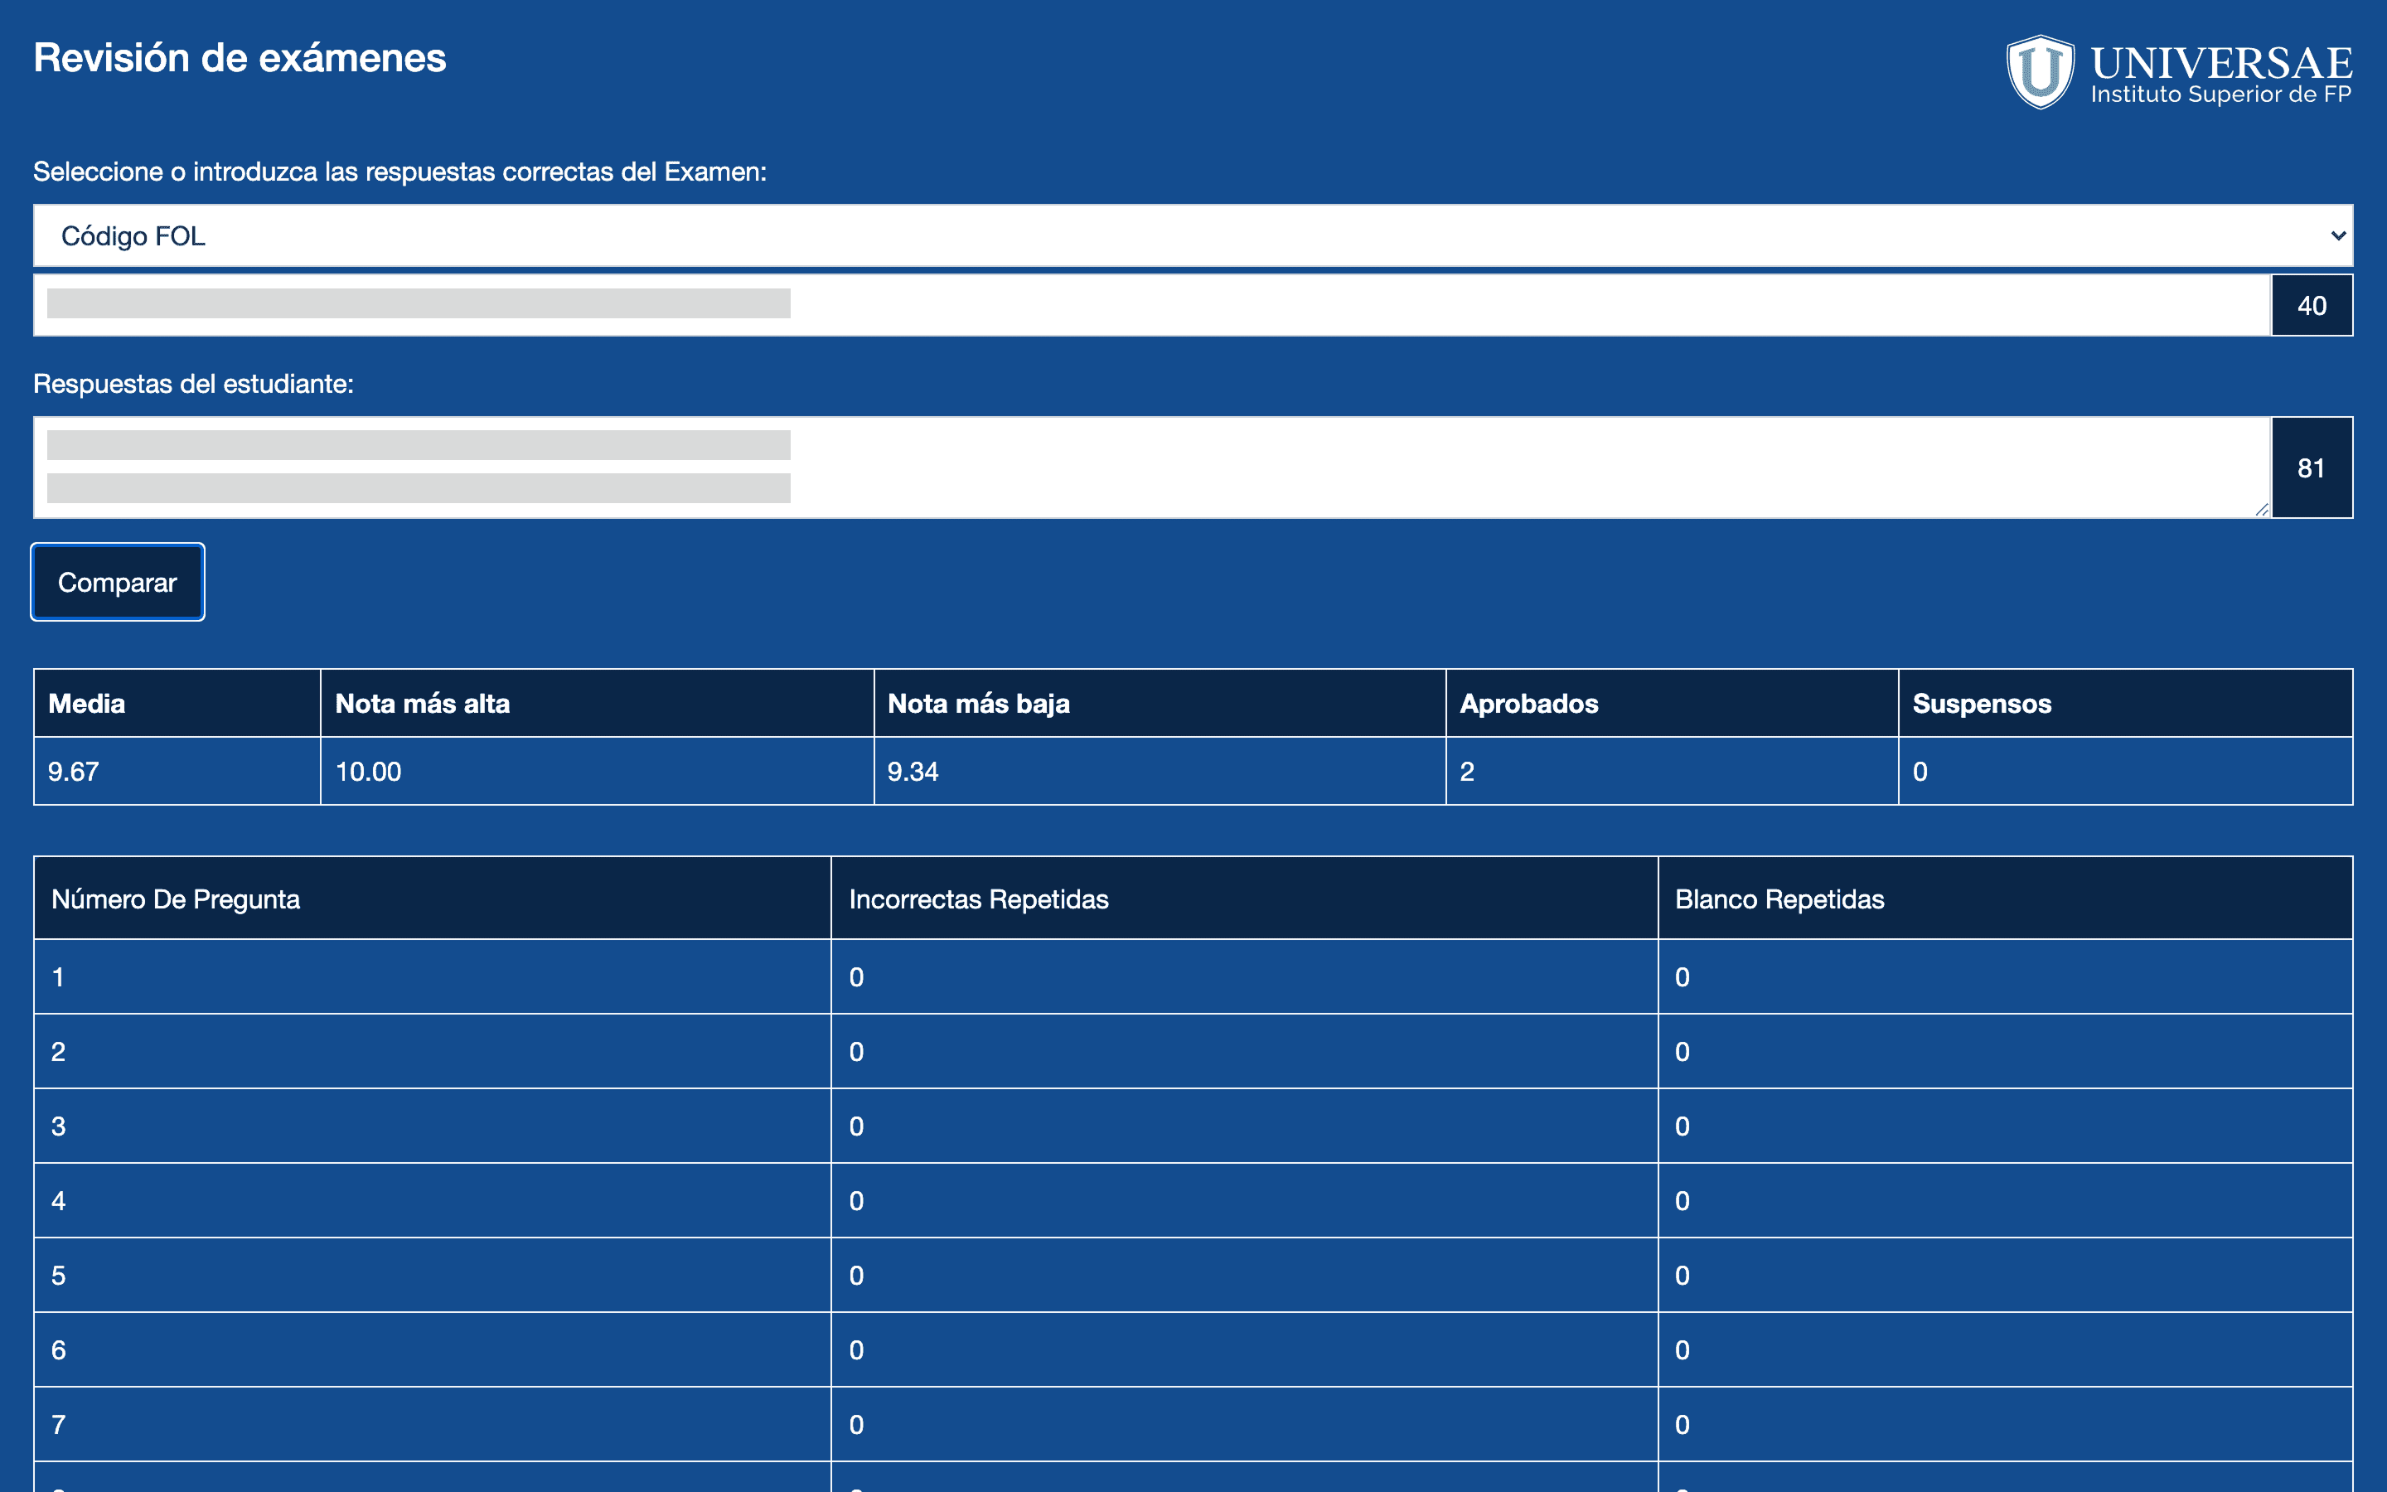Screen dimensions: 2387x1492
Task: Open the Código FOL exam dropdown
Action: click(x=1193, y=236)
